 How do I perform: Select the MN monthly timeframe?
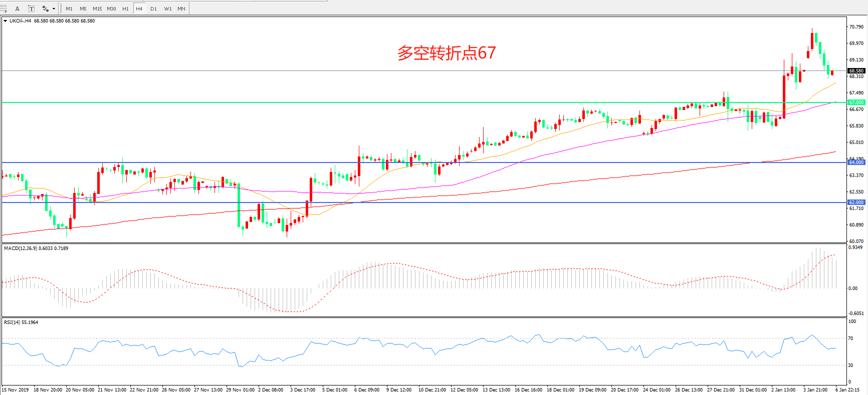coord(181,8)
